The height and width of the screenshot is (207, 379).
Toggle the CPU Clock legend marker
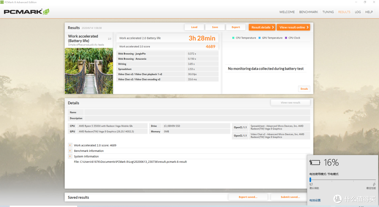[x=286, y=38]
